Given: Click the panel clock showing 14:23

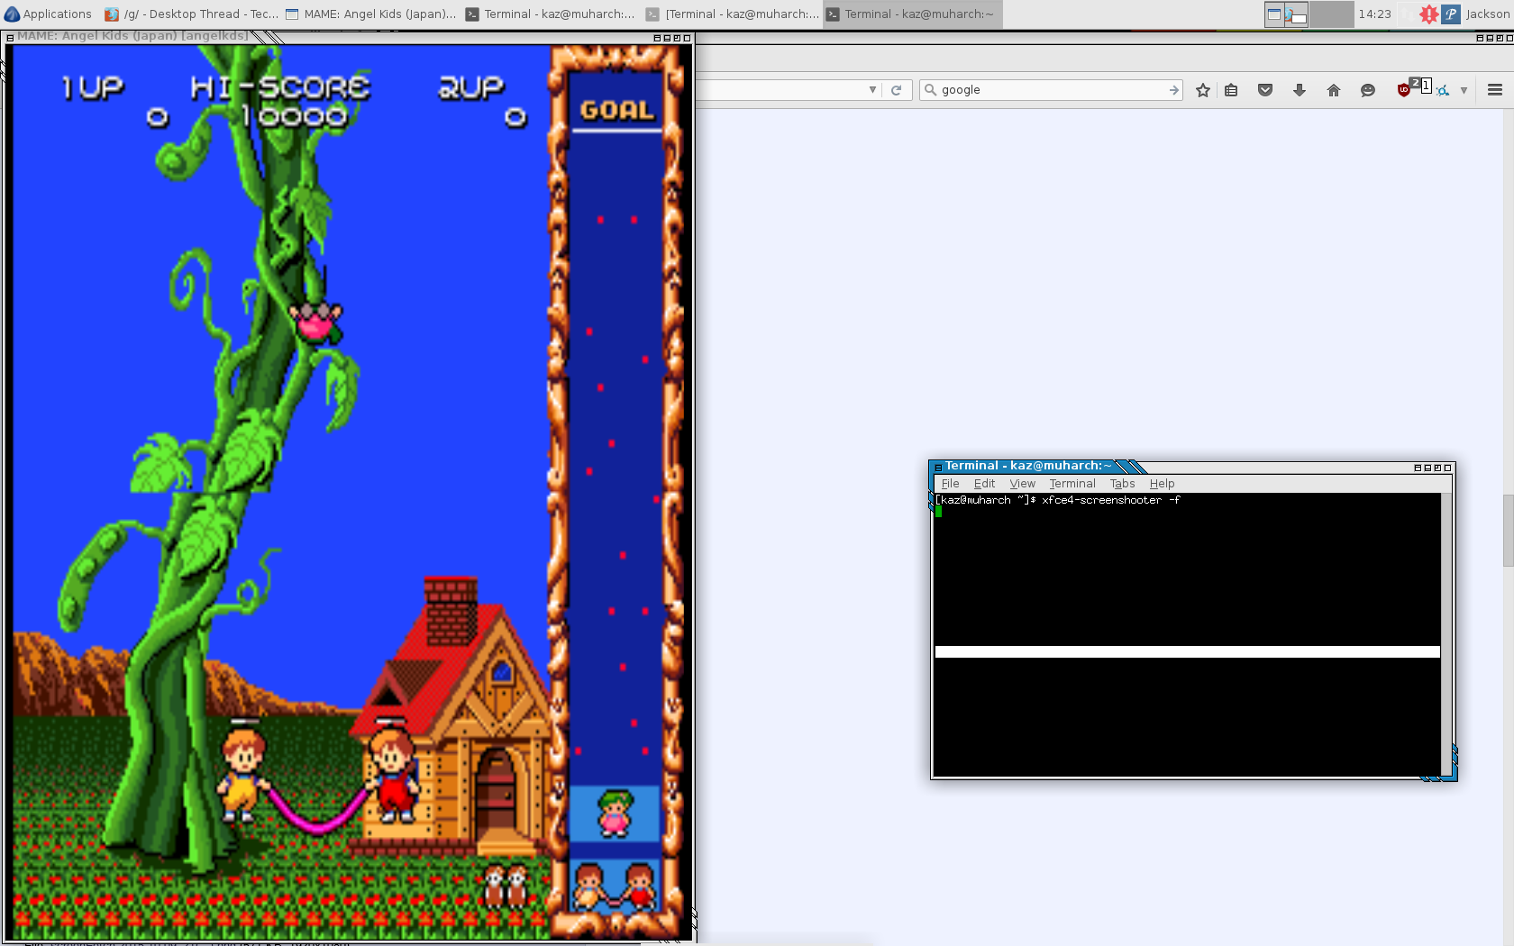Looking at the screenshot, I should 1374,14.
